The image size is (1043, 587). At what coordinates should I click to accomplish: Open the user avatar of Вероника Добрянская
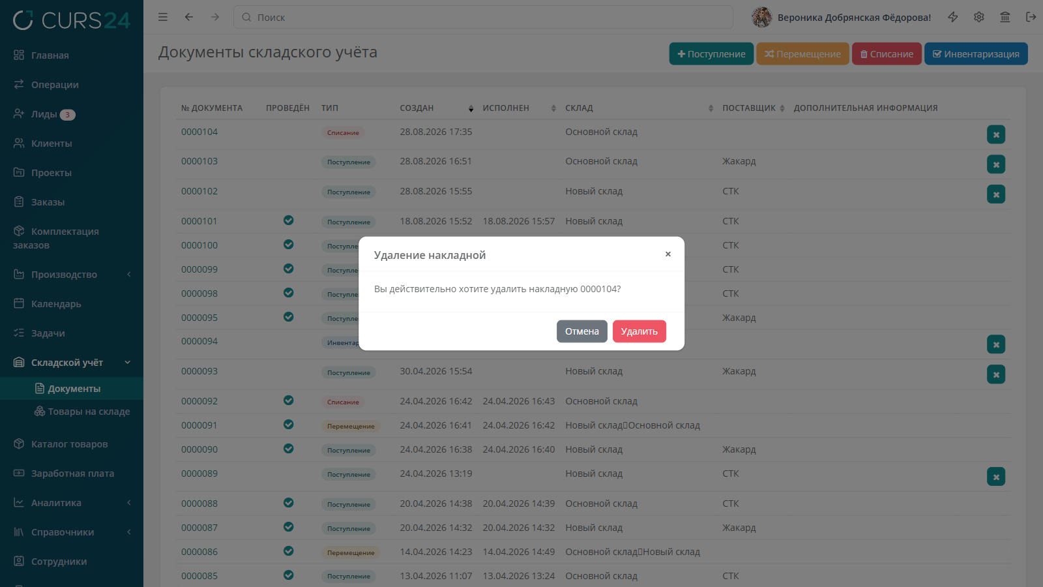point(761,17)
